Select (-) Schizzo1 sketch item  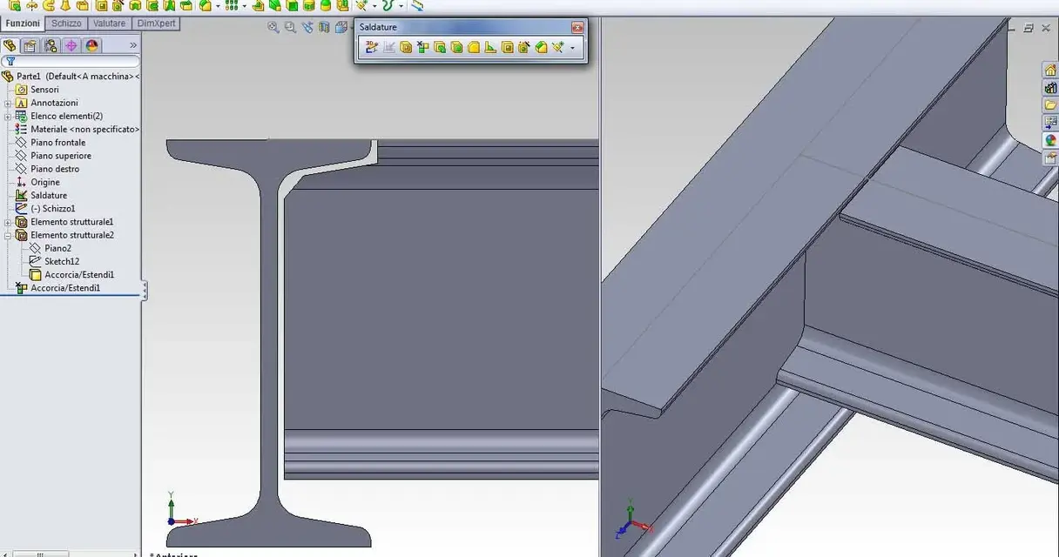click(53, 209)
